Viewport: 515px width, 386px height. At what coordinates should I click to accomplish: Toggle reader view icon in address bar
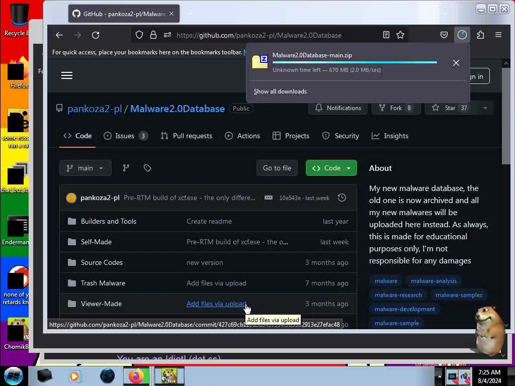click(386, 35)
